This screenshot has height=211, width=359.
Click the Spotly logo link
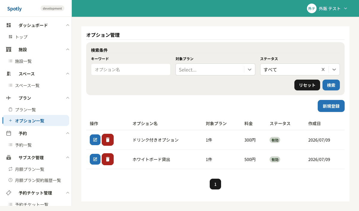(14, 9)
